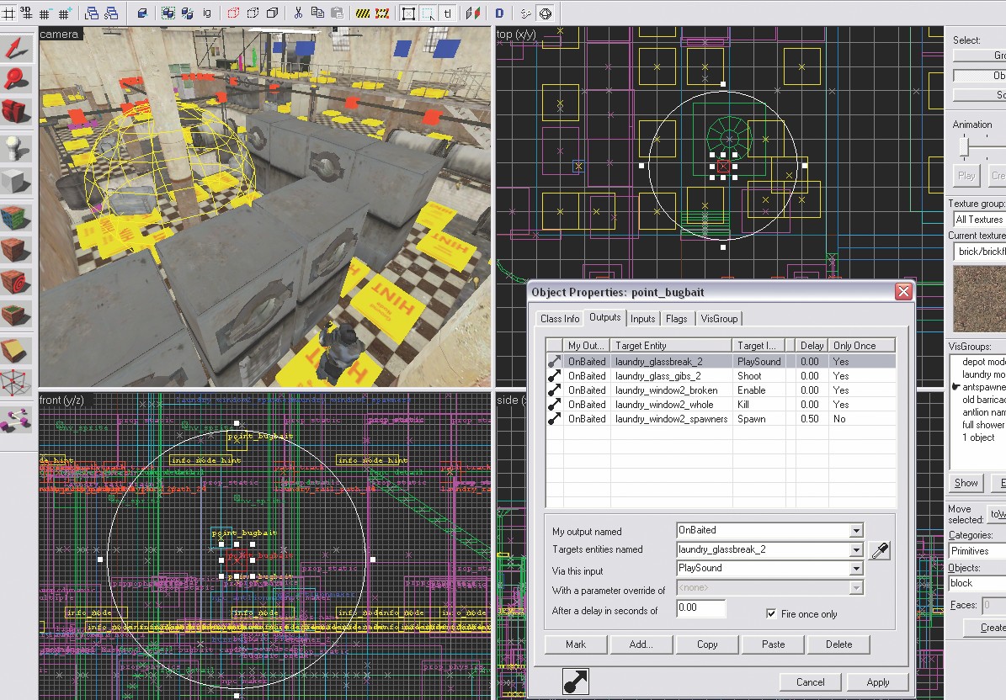Screen dimensions: 1006x700
Task: Adjust the Animation slider
Action: coord(962,147)
